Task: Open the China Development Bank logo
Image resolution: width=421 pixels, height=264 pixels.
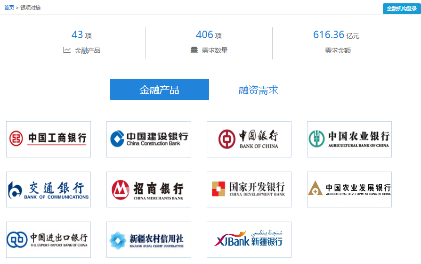Action: pyautogui.click(x=249, y=190)
